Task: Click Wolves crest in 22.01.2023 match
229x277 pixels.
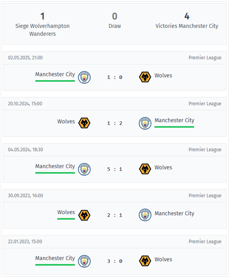Action: click(145, 261)
